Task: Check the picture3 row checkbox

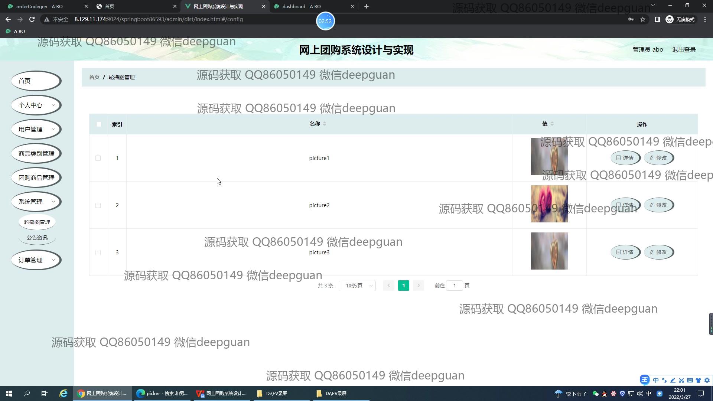Action: point(98,252)
